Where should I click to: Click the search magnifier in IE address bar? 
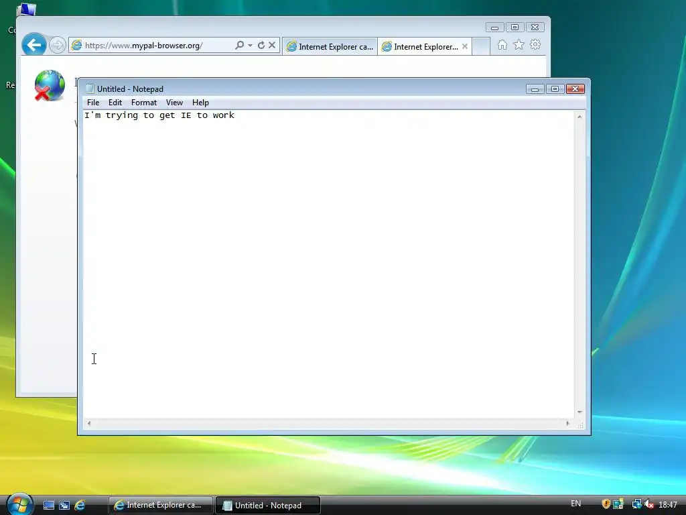pos(239,45)
